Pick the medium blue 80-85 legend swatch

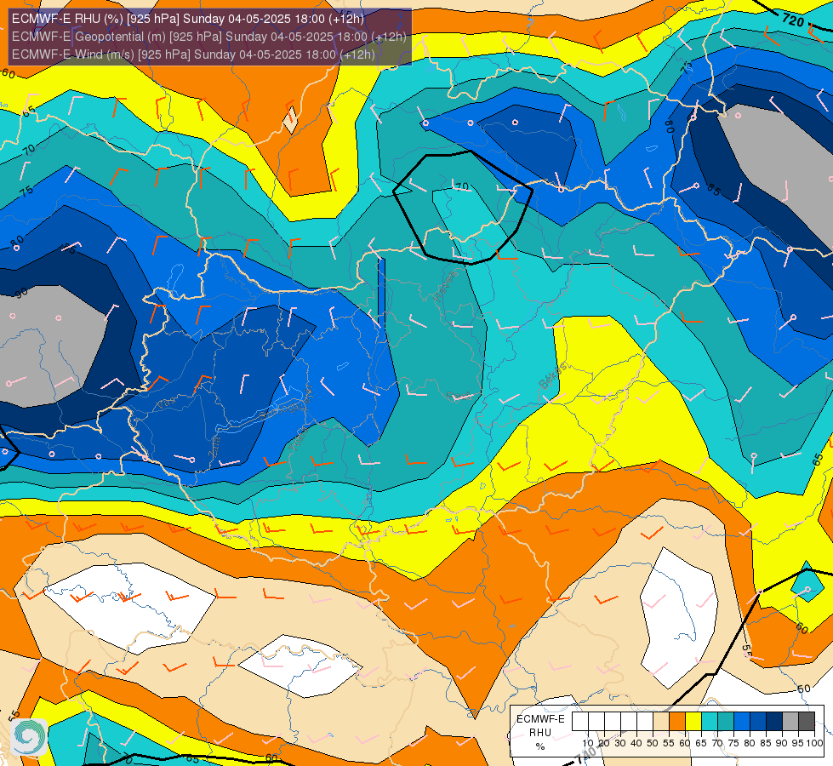click(758, 721)
